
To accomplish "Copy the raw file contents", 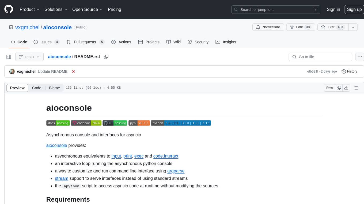I will [x=339, y=88].
